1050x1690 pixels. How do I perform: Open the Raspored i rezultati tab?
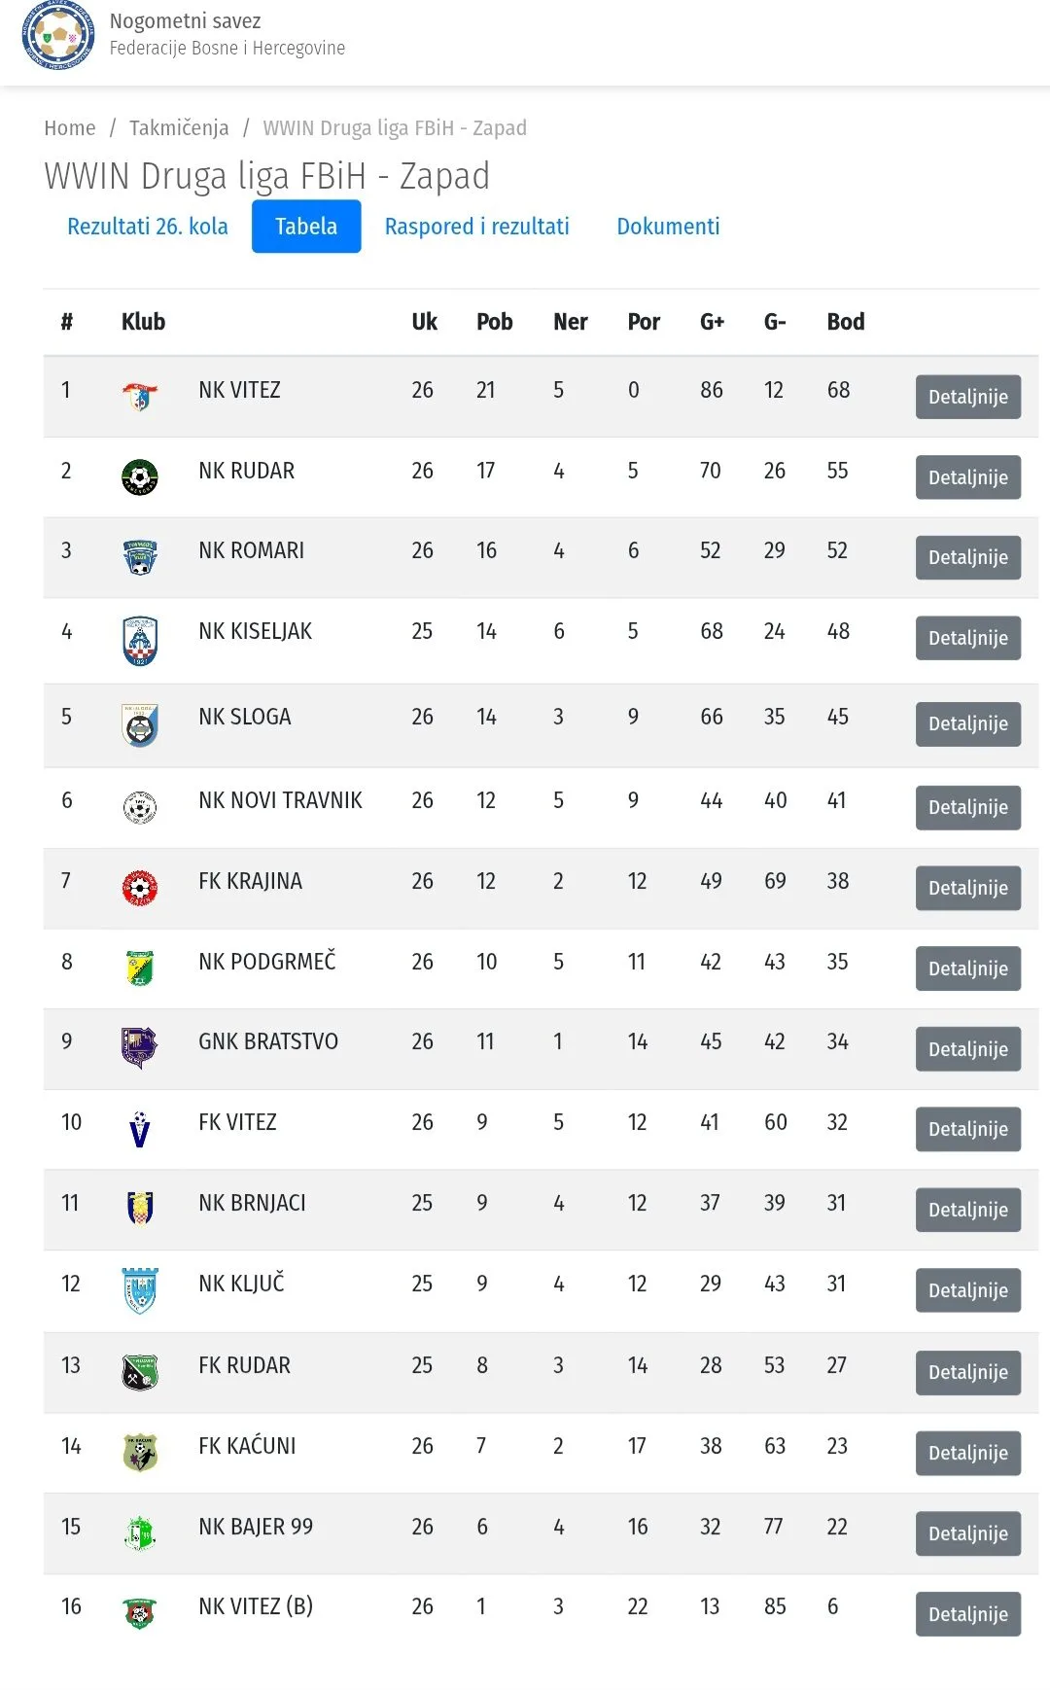coord(477,227)
